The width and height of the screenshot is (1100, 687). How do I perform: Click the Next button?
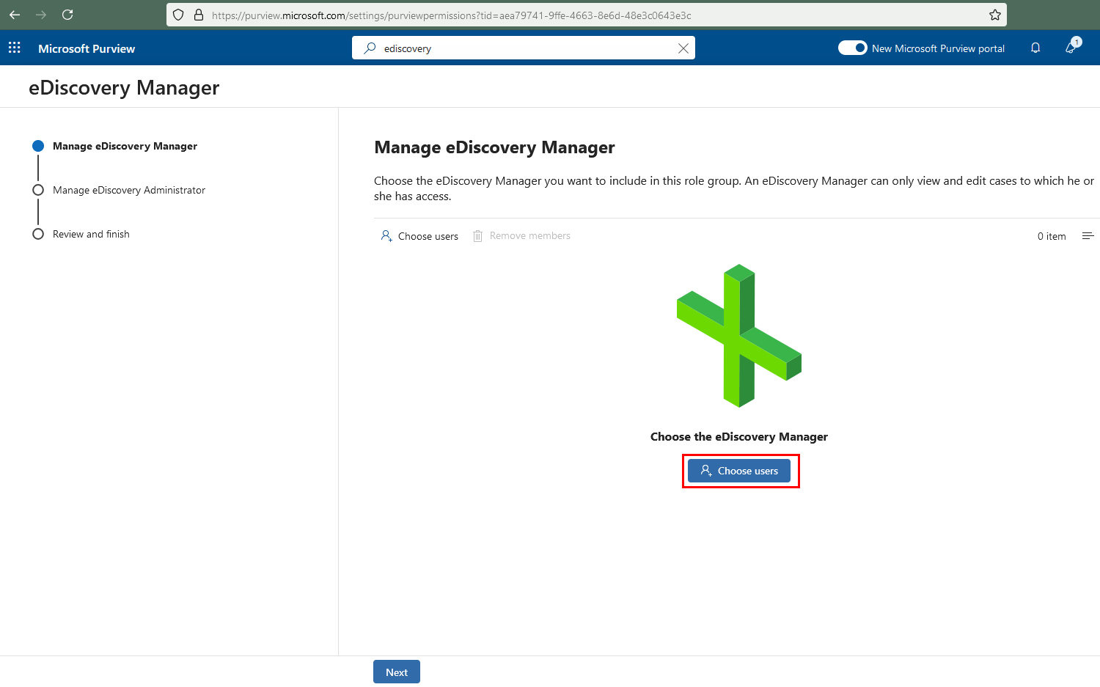click(397, 672)
